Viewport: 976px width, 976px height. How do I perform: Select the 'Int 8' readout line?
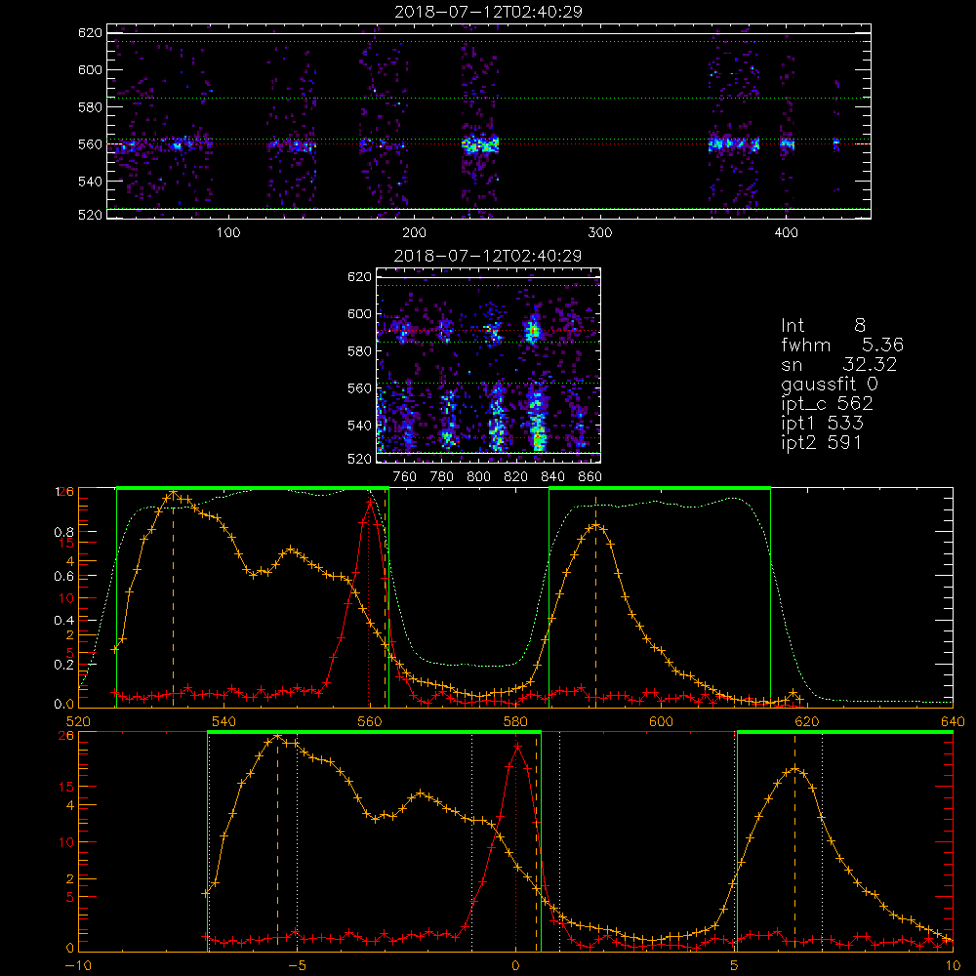823,326
